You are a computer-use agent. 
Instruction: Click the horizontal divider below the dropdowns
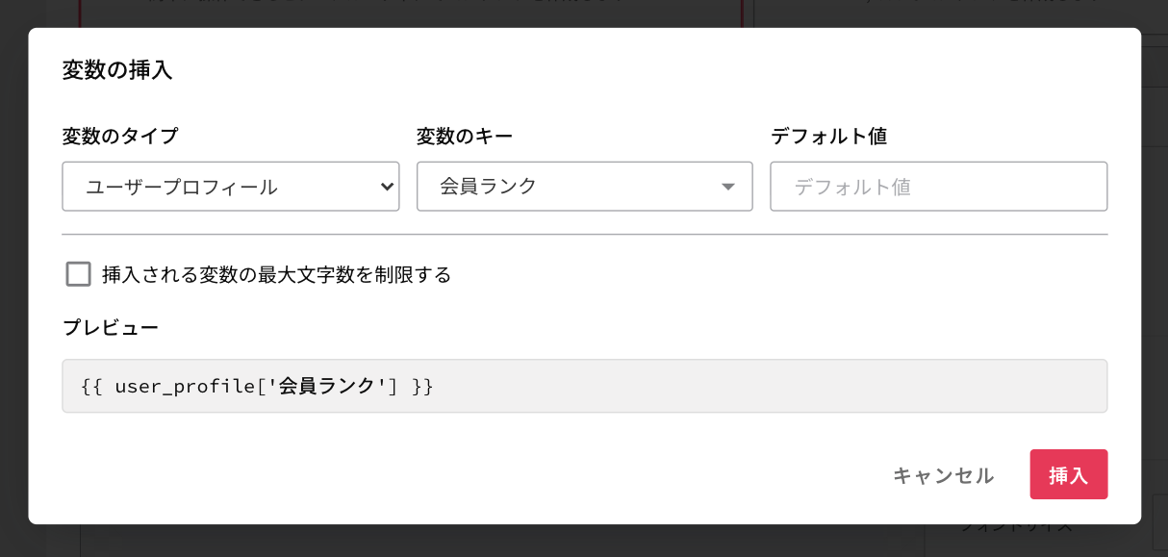point(585,234)
